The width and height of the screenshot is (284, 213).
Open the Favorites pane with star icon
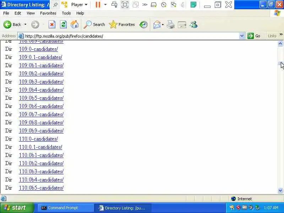coord(122,24)
